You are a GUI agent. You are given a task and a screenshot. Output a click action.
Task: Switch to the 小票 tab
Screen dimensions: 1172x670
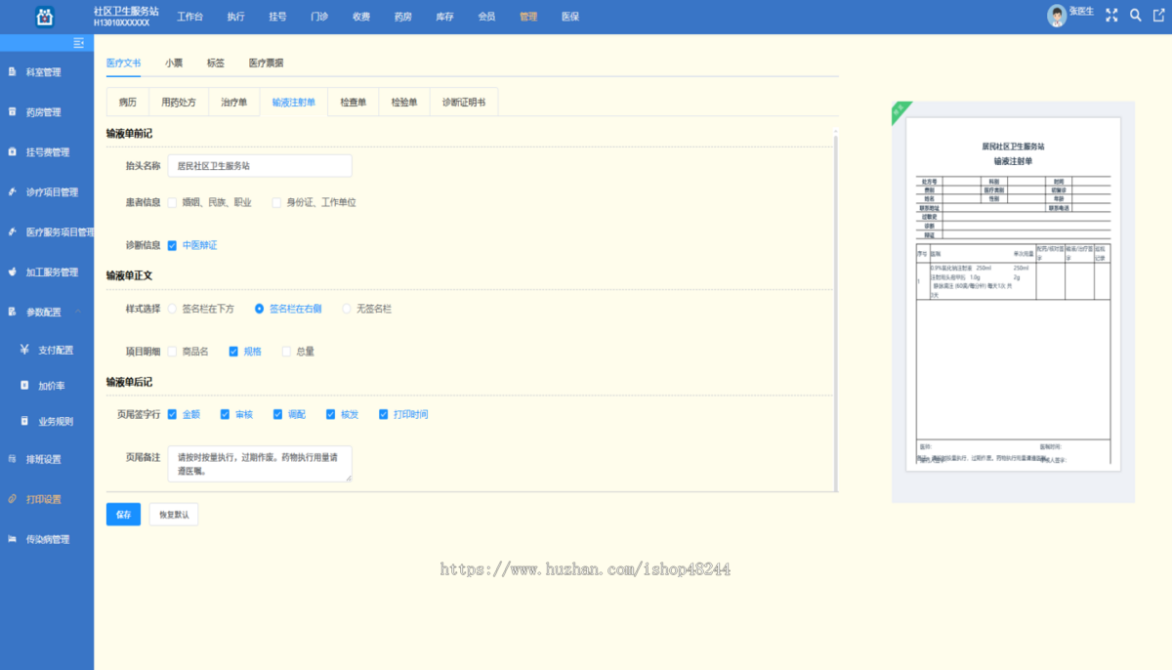[x=173, y=63]
